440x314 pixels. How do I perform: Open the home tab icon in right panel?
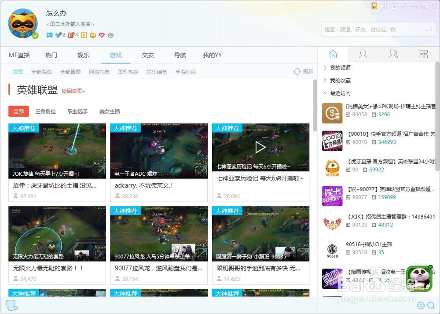333,54
